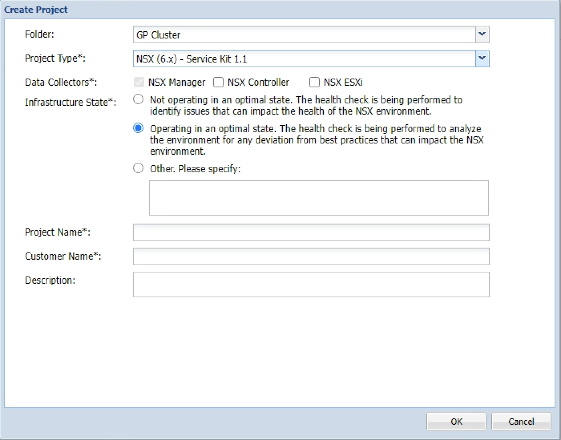561x440 pixels.
Task: Open the Project Type dropdown arrow
Action: [x=482, y=59]
